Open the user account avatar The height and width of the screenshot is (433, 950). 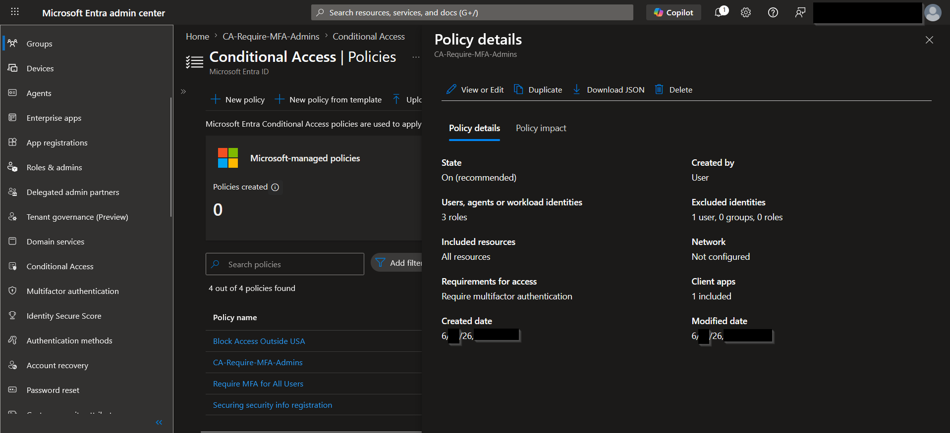click(933, 12)
